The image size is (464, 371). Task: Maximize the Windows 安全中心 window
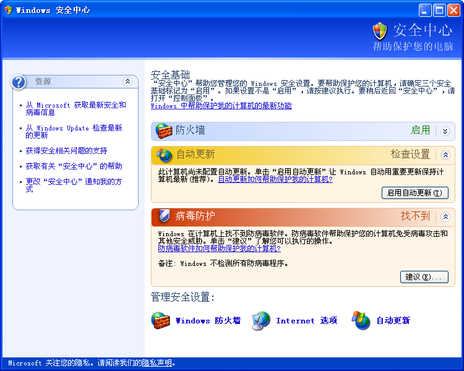pyautogui.click(x=439, y=11)
